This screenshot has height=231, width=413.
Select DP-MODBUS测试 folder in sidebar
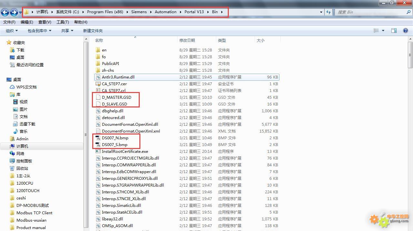[x=33, y=205]
